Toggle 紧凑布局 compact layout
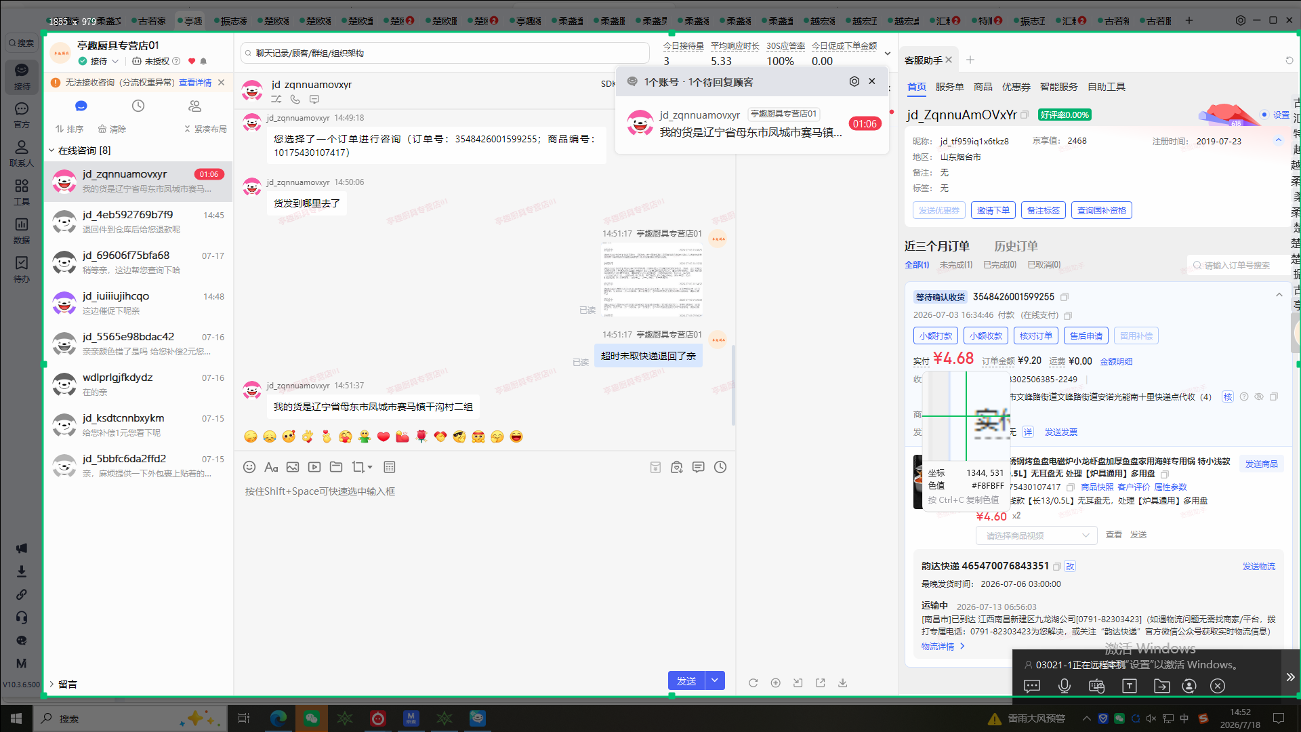Viewport: 1301px width, 732px height. pyautogui.click(x=205, y=129)
